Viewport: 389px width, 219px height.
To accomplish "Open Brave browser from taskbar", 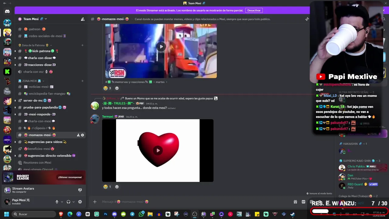I will [x=61, y=214].
